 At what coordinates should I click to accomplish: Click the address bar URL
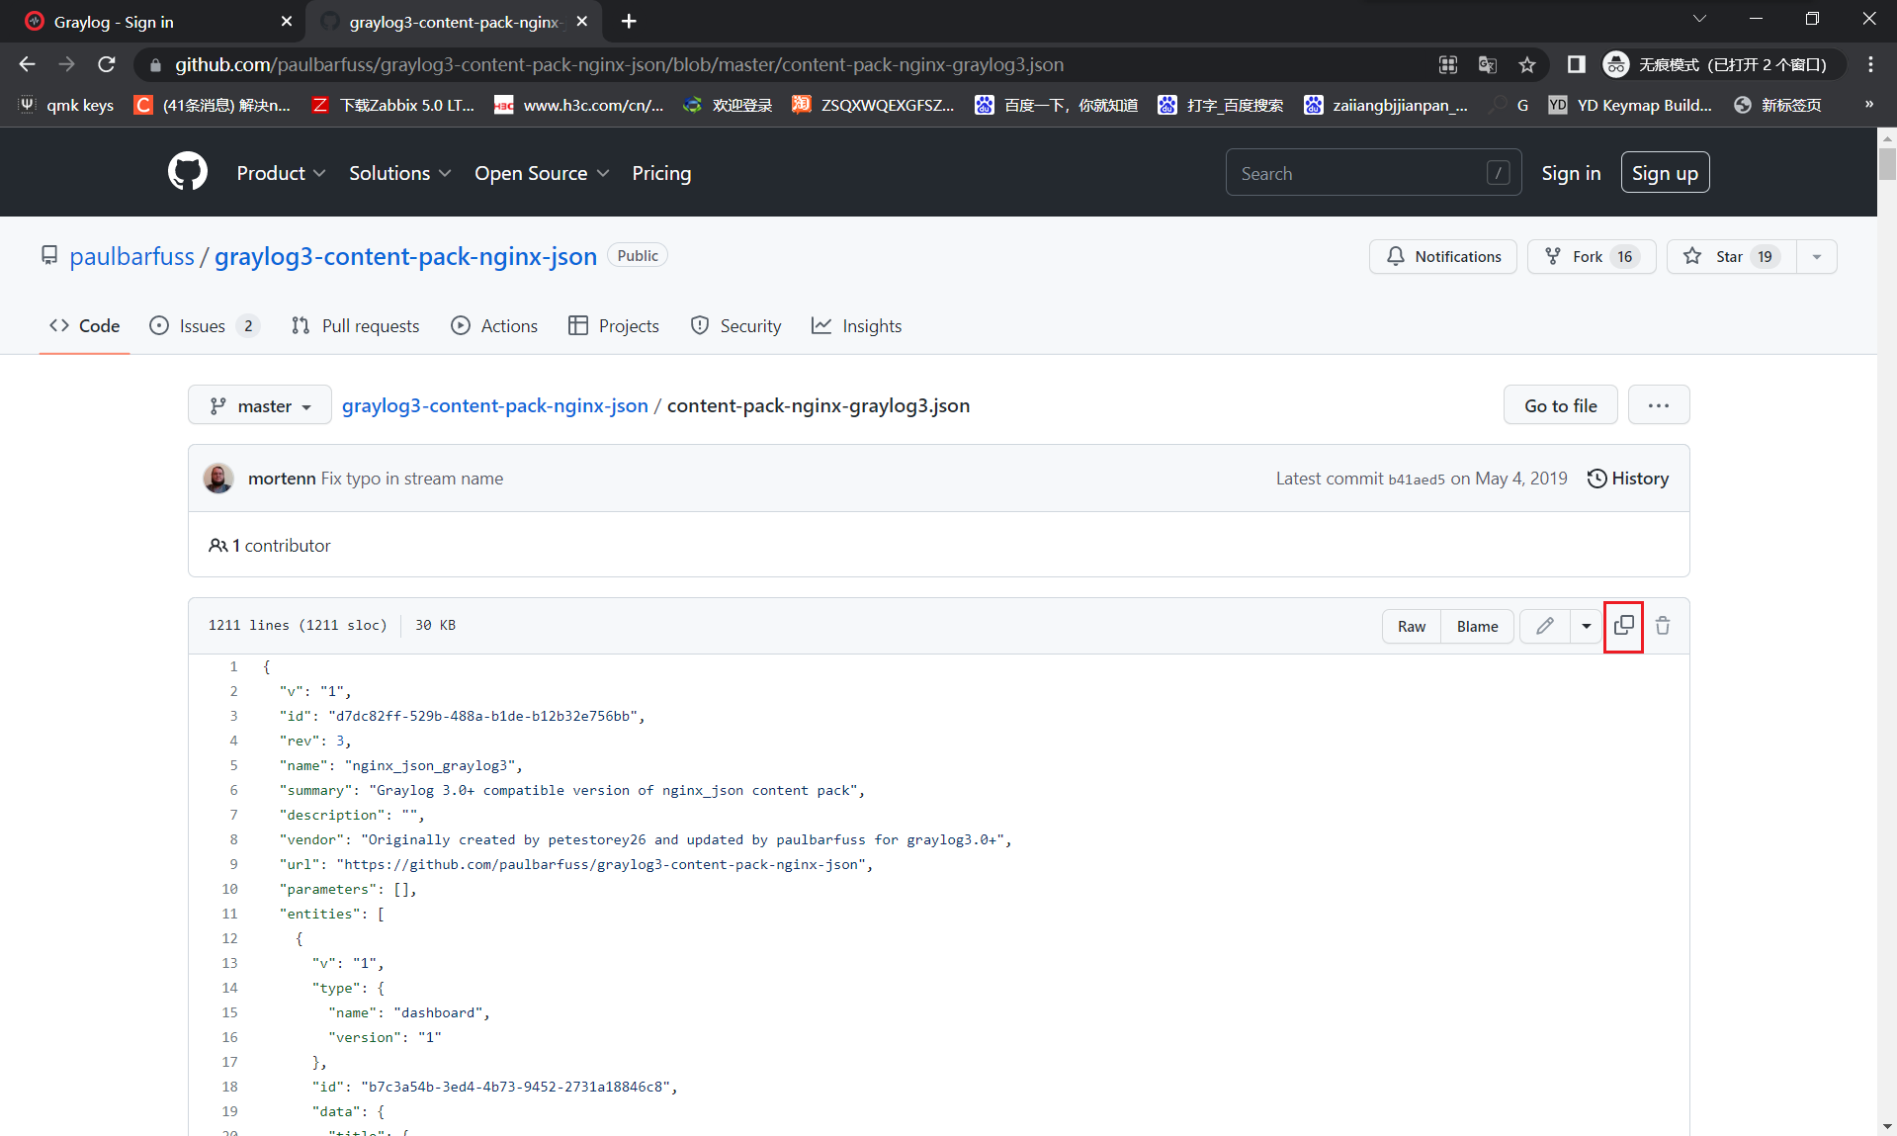coord(620,64)
